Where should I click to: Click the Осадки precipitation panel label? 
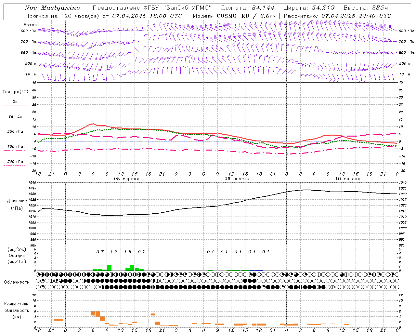point(17,256)
